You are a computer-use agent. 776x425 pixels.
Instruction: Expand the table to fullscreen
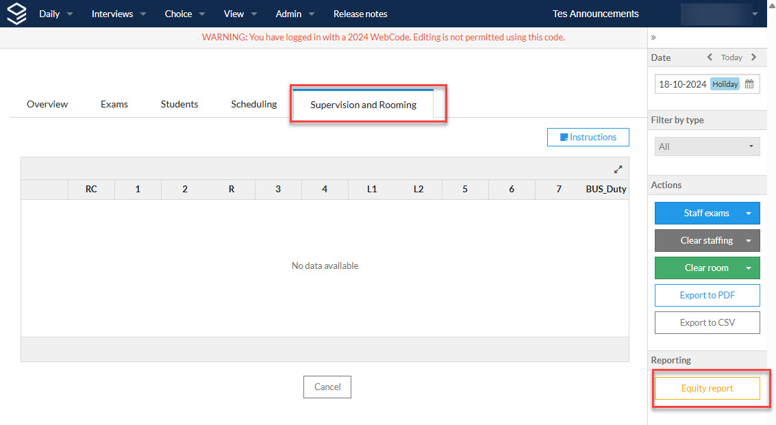point(618,169)
